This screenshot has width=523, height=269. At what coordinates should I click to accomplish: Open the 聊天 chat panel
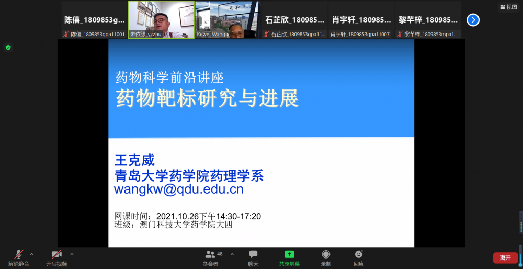click(x=253, y=255)
